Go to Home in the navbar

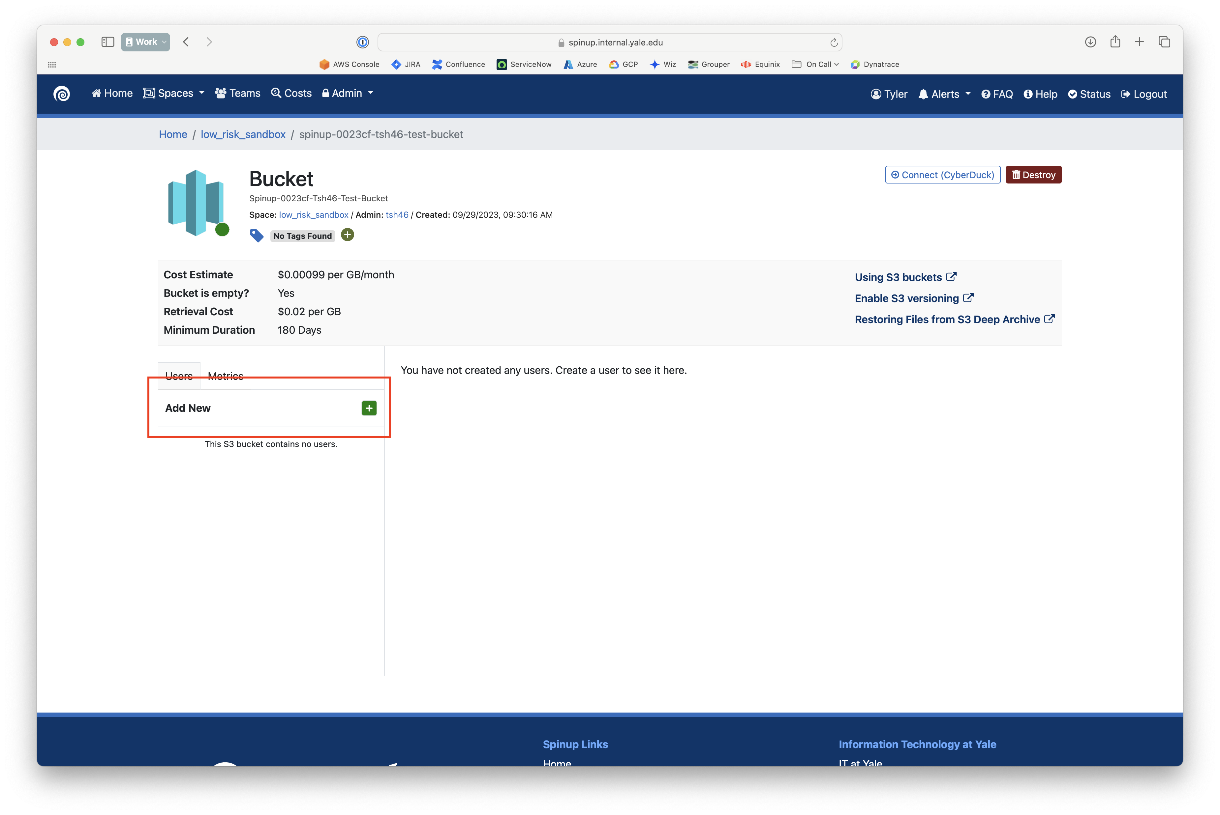coord(112,93)
